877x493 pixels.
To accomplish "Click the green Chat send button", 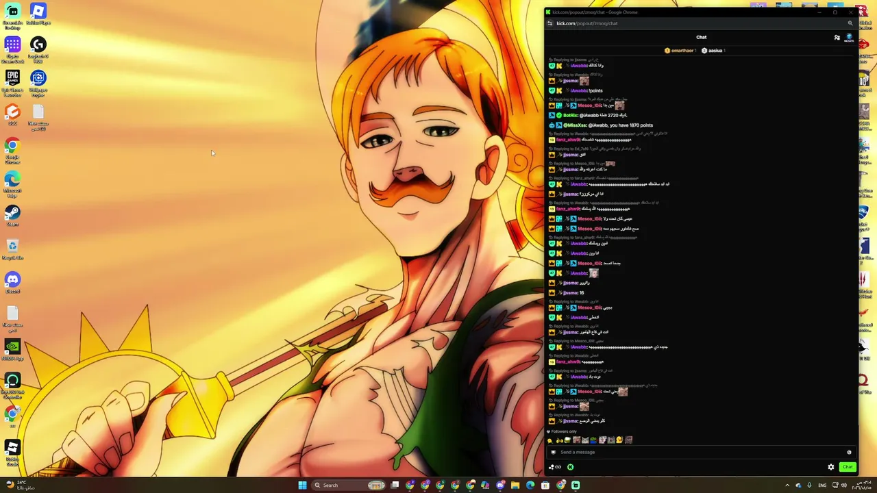I will pos(848,467).
